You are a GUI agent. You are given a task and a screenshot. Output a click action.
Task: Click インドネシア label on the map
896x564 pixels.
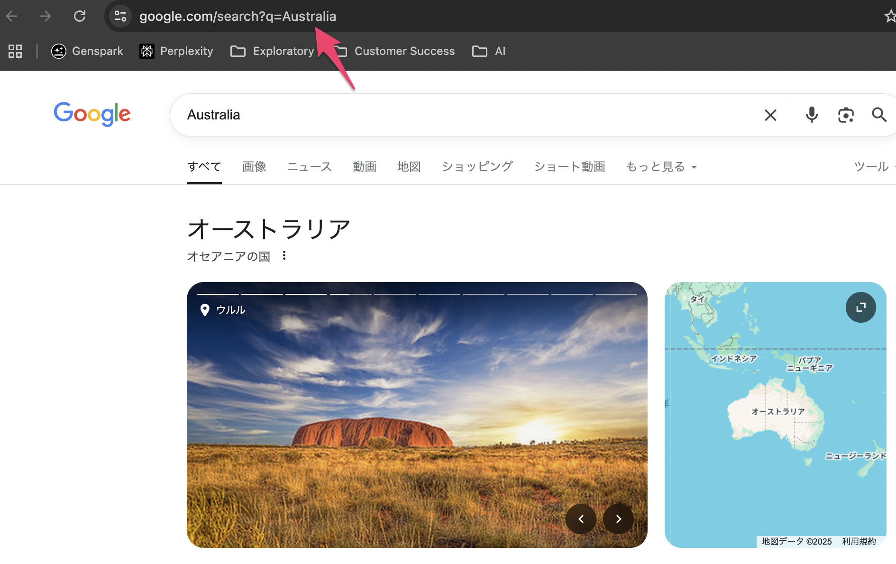(733, 359)
